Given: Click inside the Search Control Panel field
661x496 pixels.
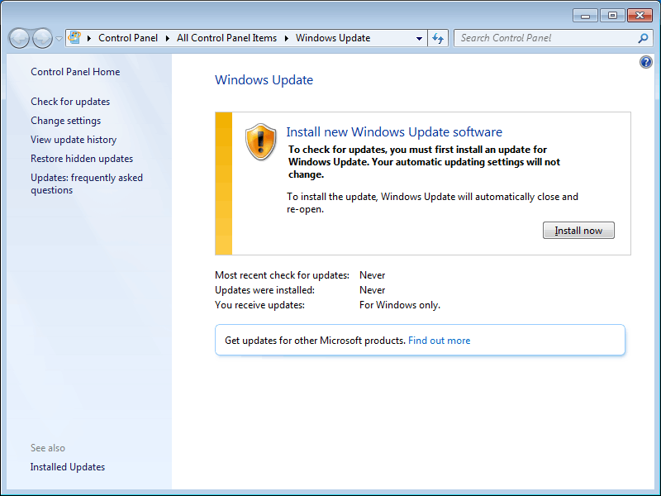Looking at the screenshot, I should pyautogui.click(x=537, y=38).
